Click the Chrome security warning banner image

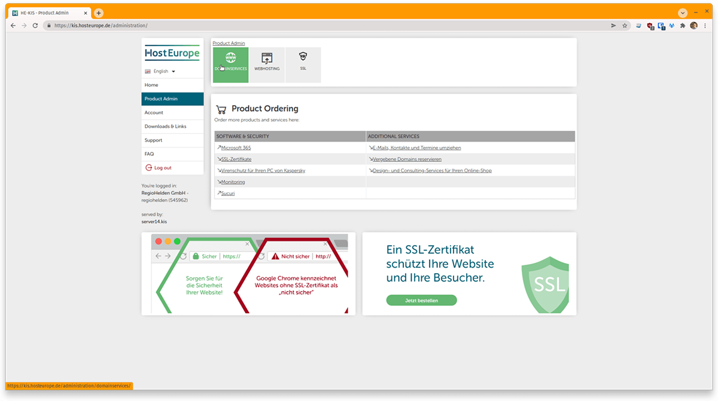coord(248,274)
